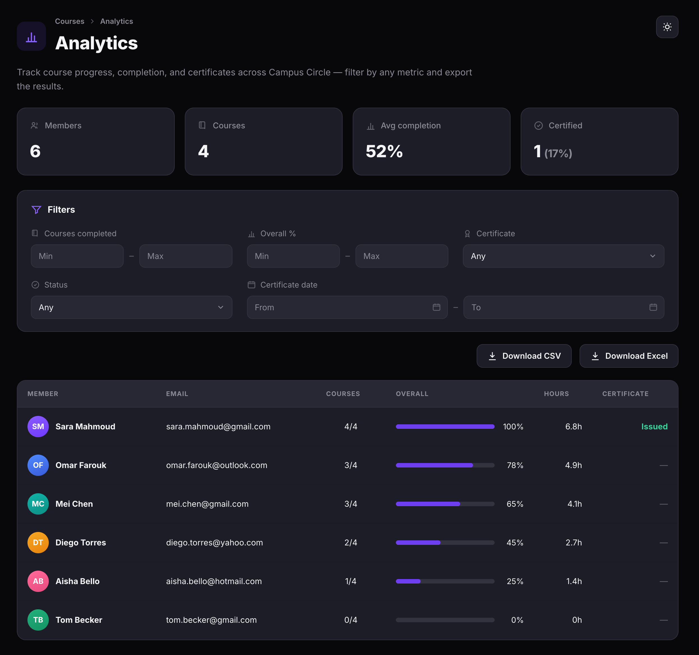Click Status filter checkmark icon label

35,285
